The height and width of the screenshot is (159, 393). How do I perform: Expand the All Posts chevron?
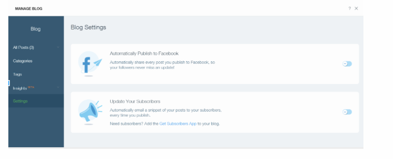(58, 47)
